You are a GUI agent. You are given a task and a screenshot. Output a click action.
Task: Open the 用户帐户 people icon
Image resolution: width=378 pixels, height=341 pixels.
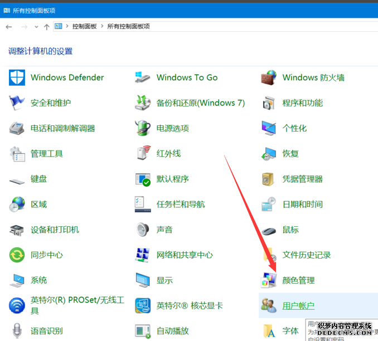tap(269, 305)
